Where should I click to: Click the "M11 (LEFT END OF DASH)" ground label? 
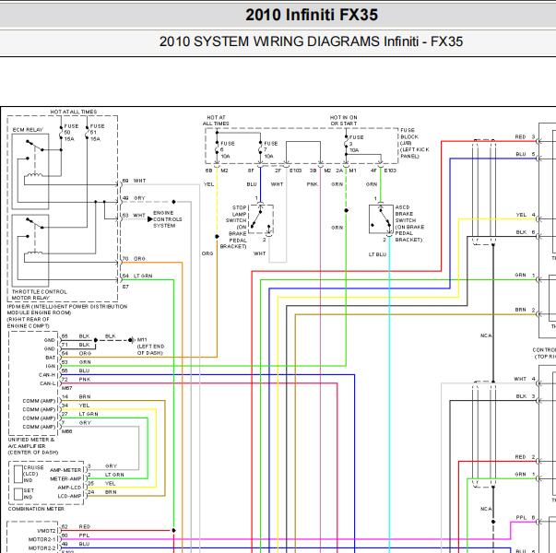click(x=150, y=347)
